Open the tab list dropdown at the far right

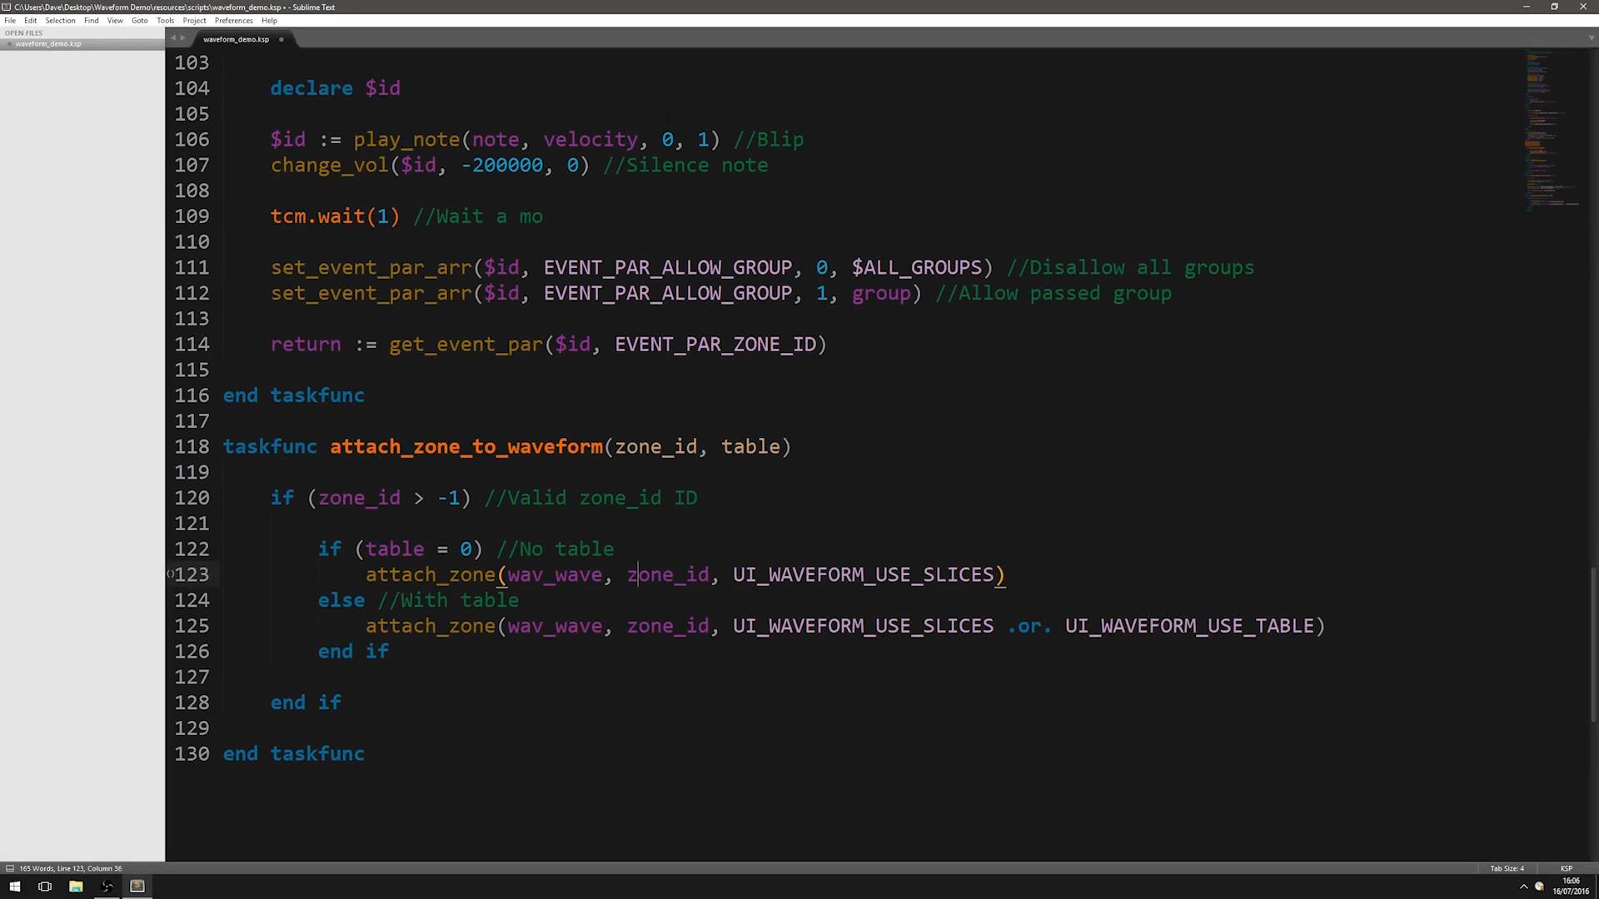pos(1592,38)
